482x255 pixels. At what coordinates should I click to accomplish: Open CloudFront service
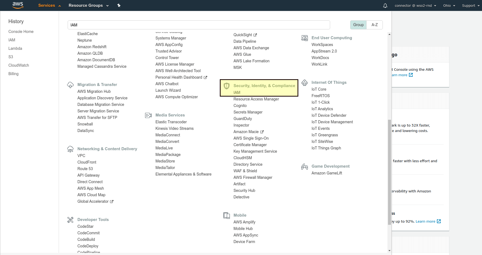tap(87, 162)
